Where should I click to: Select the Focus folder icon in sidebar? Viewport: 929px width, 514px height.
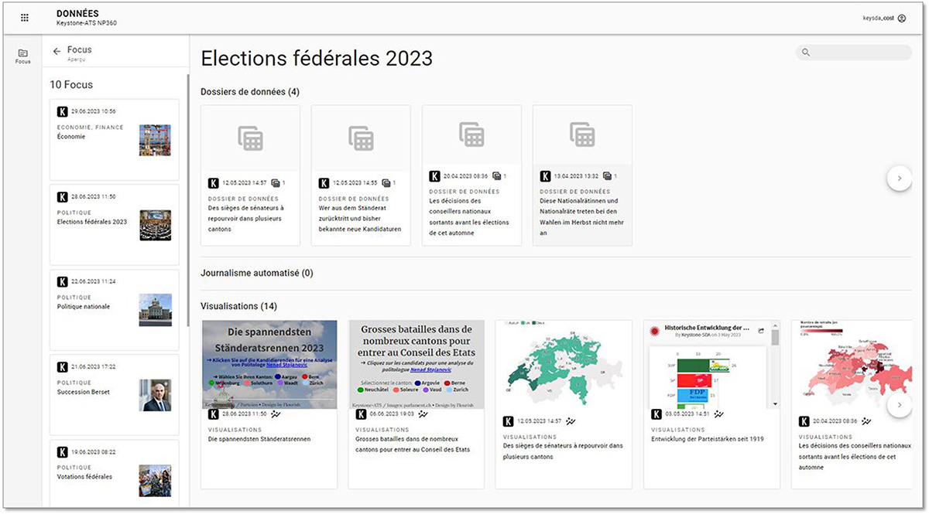[x=23, y=53]
